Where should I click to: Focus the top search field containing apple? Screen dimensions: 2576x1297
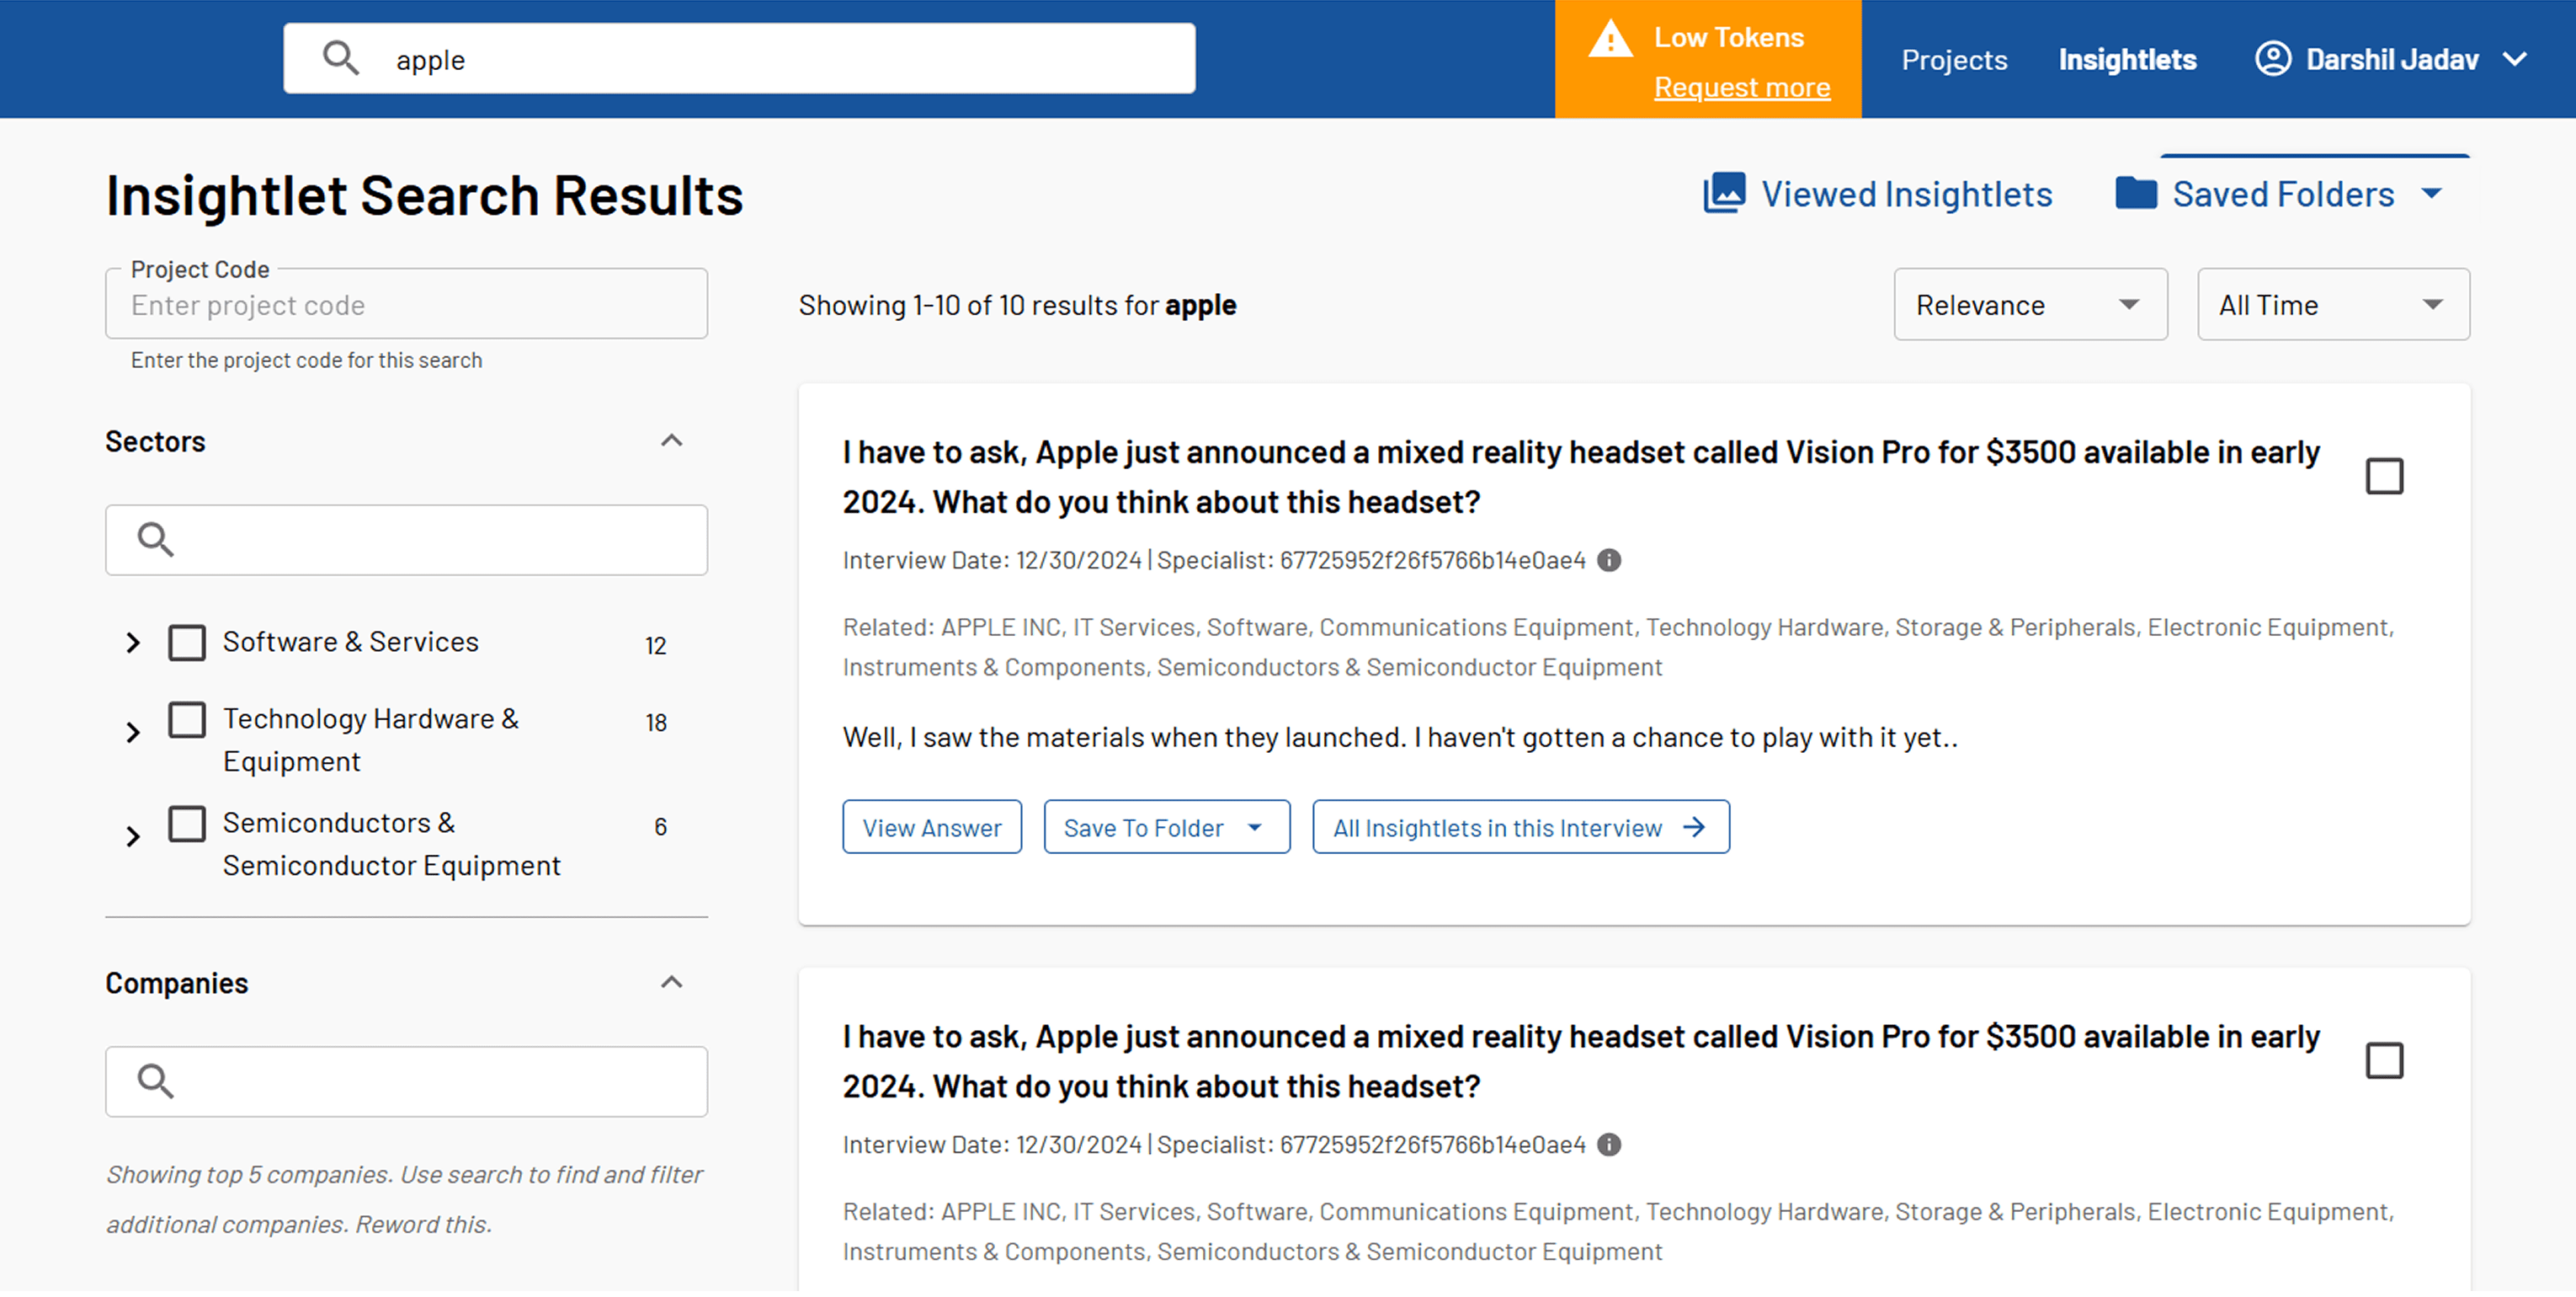[x=739, y=59]
